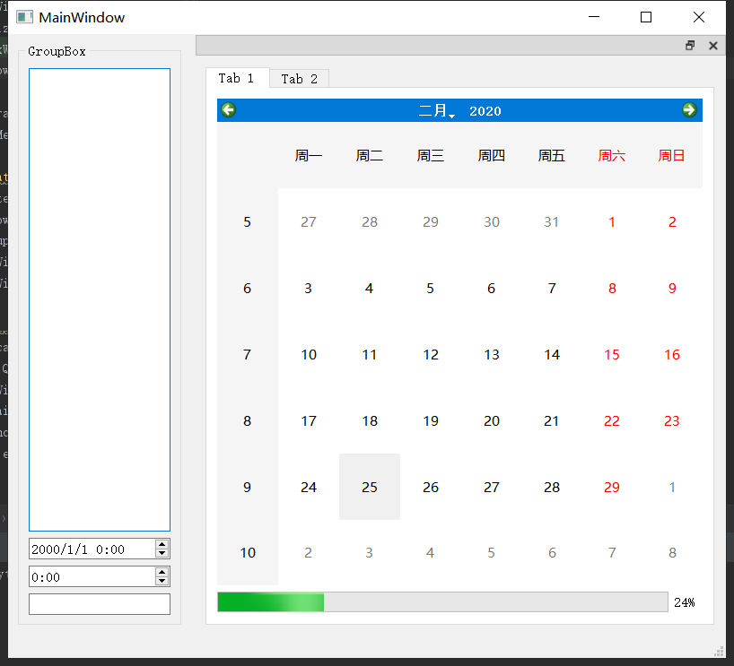This screenshot has width=734, height=666.
Task: Undock the panel using the float icon
Action: pyautogui.click(x=690, y=45)
